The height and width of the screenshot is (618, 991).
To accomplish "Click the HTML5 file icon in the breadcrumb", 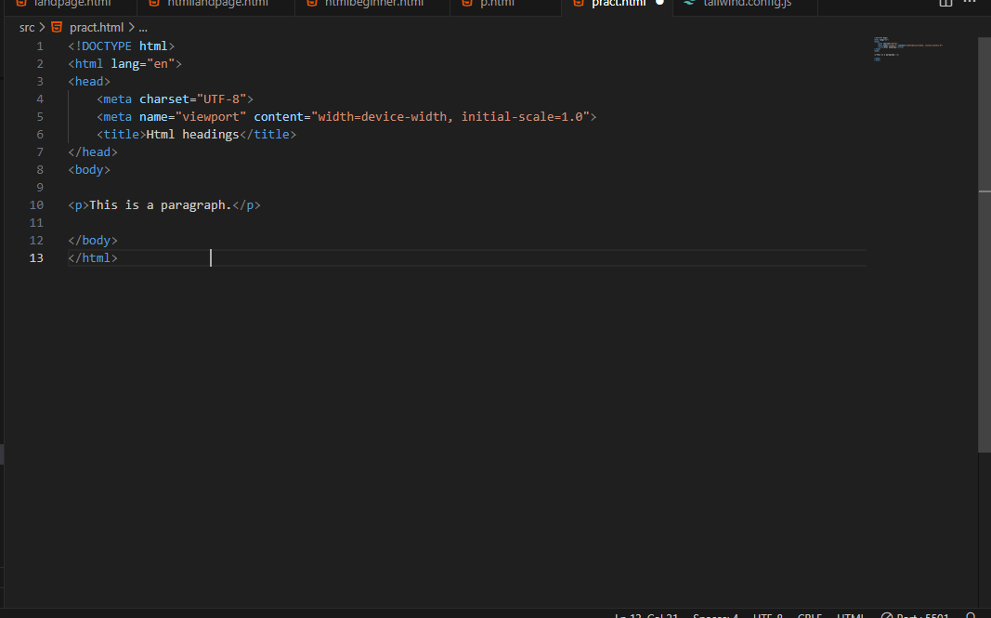I will pyautogui.click(x=57, y=27).
